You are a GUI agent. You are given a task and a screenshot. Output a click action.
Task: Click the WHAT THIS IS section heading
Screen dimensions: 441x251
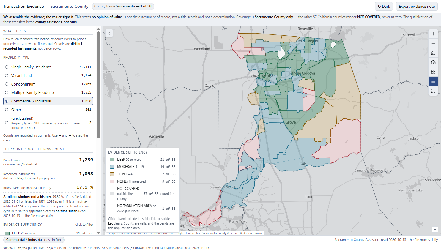(15, 31)
